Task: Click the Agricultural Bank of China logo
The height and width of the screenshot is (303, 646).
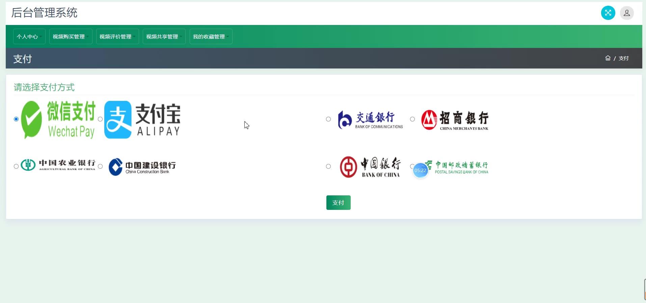Action: pyautogui.click(x=58, y=165)
